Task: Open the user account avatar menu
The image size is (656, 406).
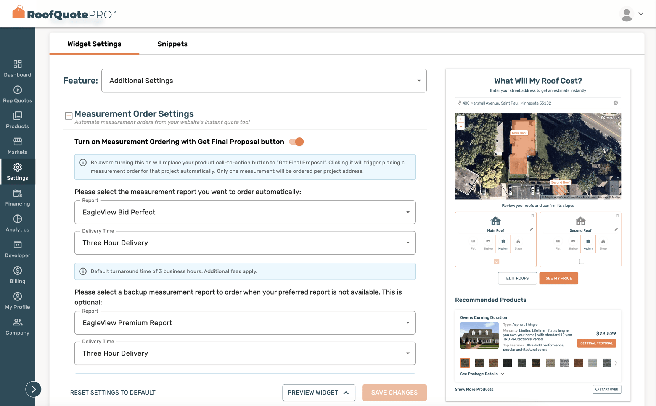Action: coord(632,14)
